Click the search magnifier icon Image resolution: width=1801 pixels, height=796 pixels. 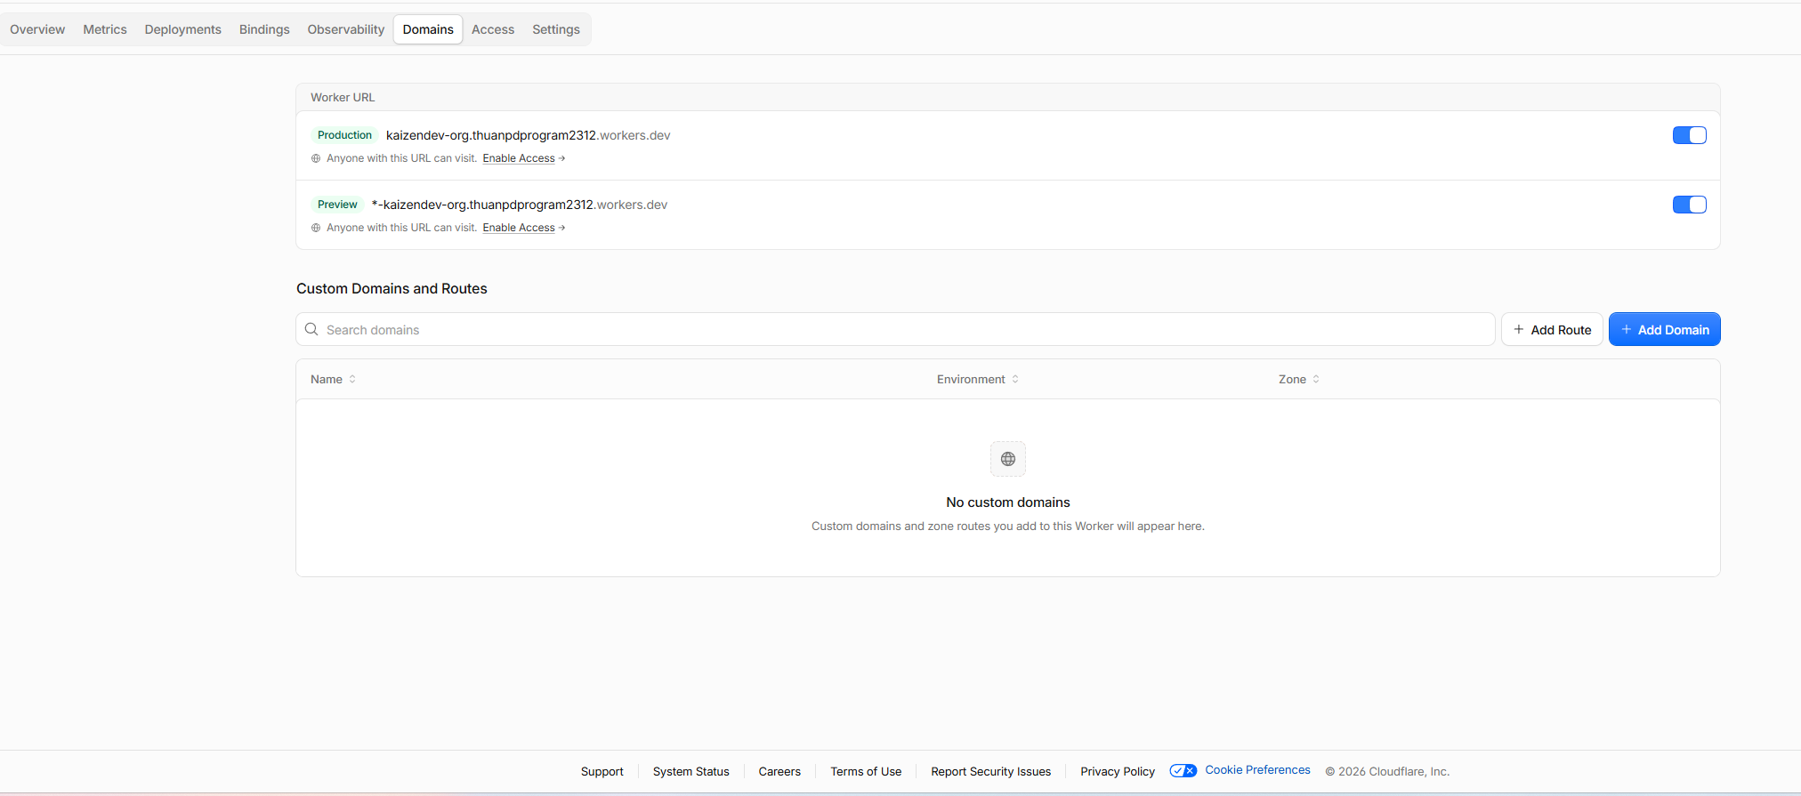(311, 329)
